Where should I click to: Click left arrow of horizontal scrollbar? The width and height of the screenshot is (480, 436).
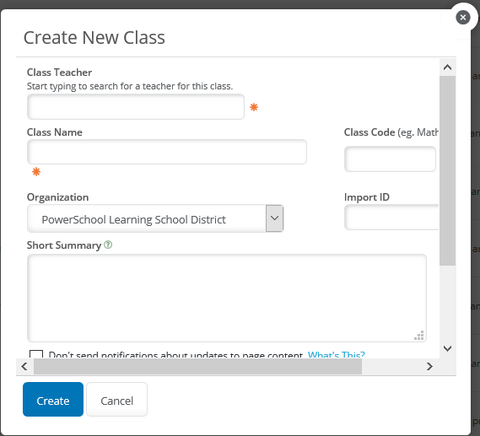coord(24,366)
